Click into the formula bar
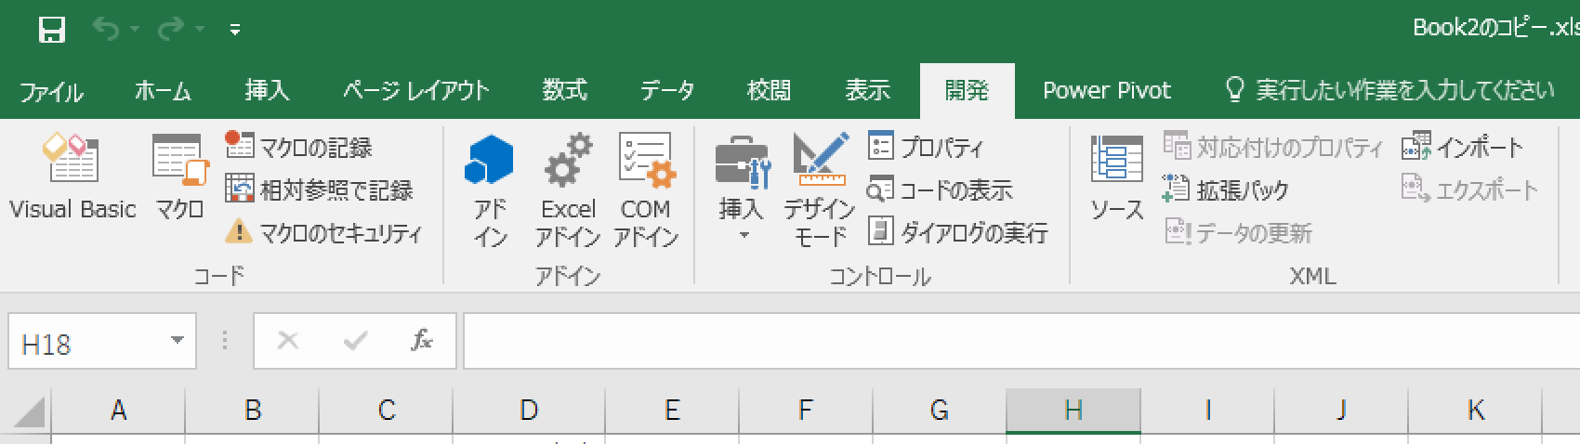Viewport: 1580px width, 444px height. click(1020, 341)
